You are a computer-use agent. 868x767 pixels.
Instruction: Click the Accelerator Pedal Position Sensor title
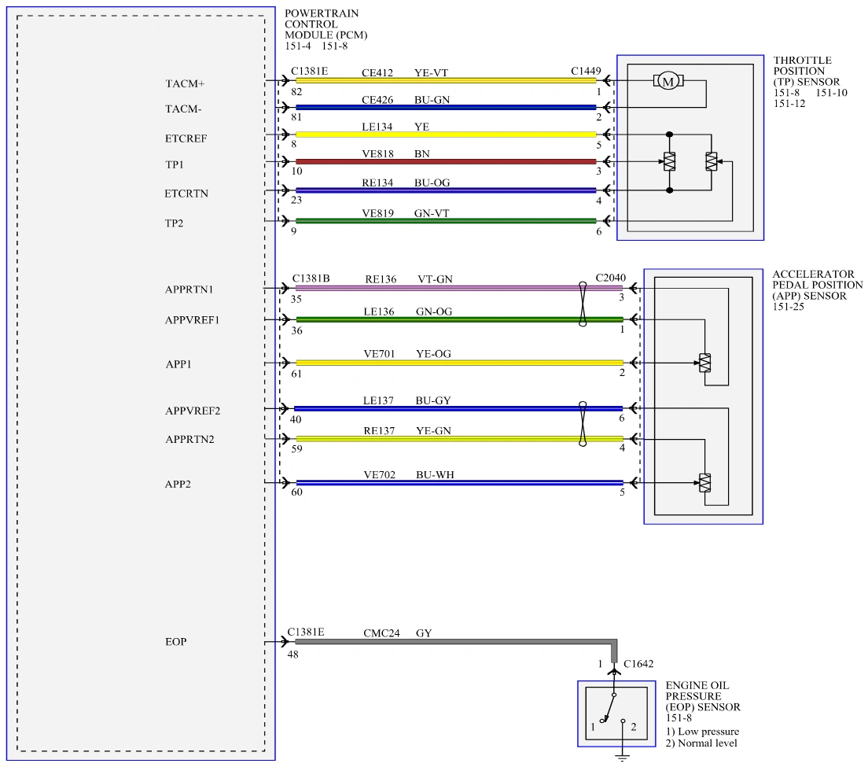click(x=818, y=285)
